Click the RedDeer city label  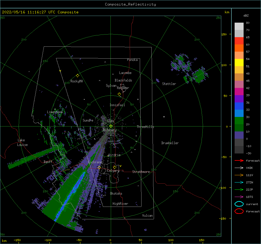coord(123,88)
